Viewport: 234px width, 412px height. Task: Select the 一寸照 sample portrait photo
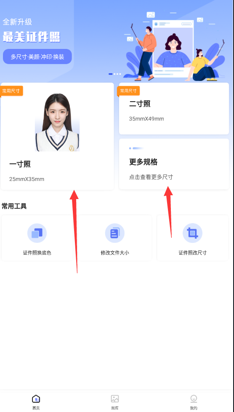pyautogui.click(x=57, y=122)
